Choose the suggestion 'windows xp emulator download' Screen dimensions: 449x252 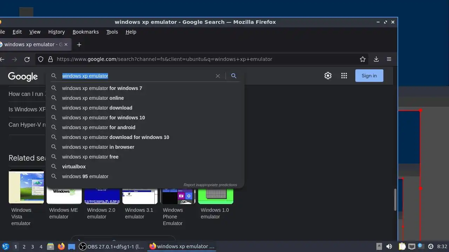145,108
